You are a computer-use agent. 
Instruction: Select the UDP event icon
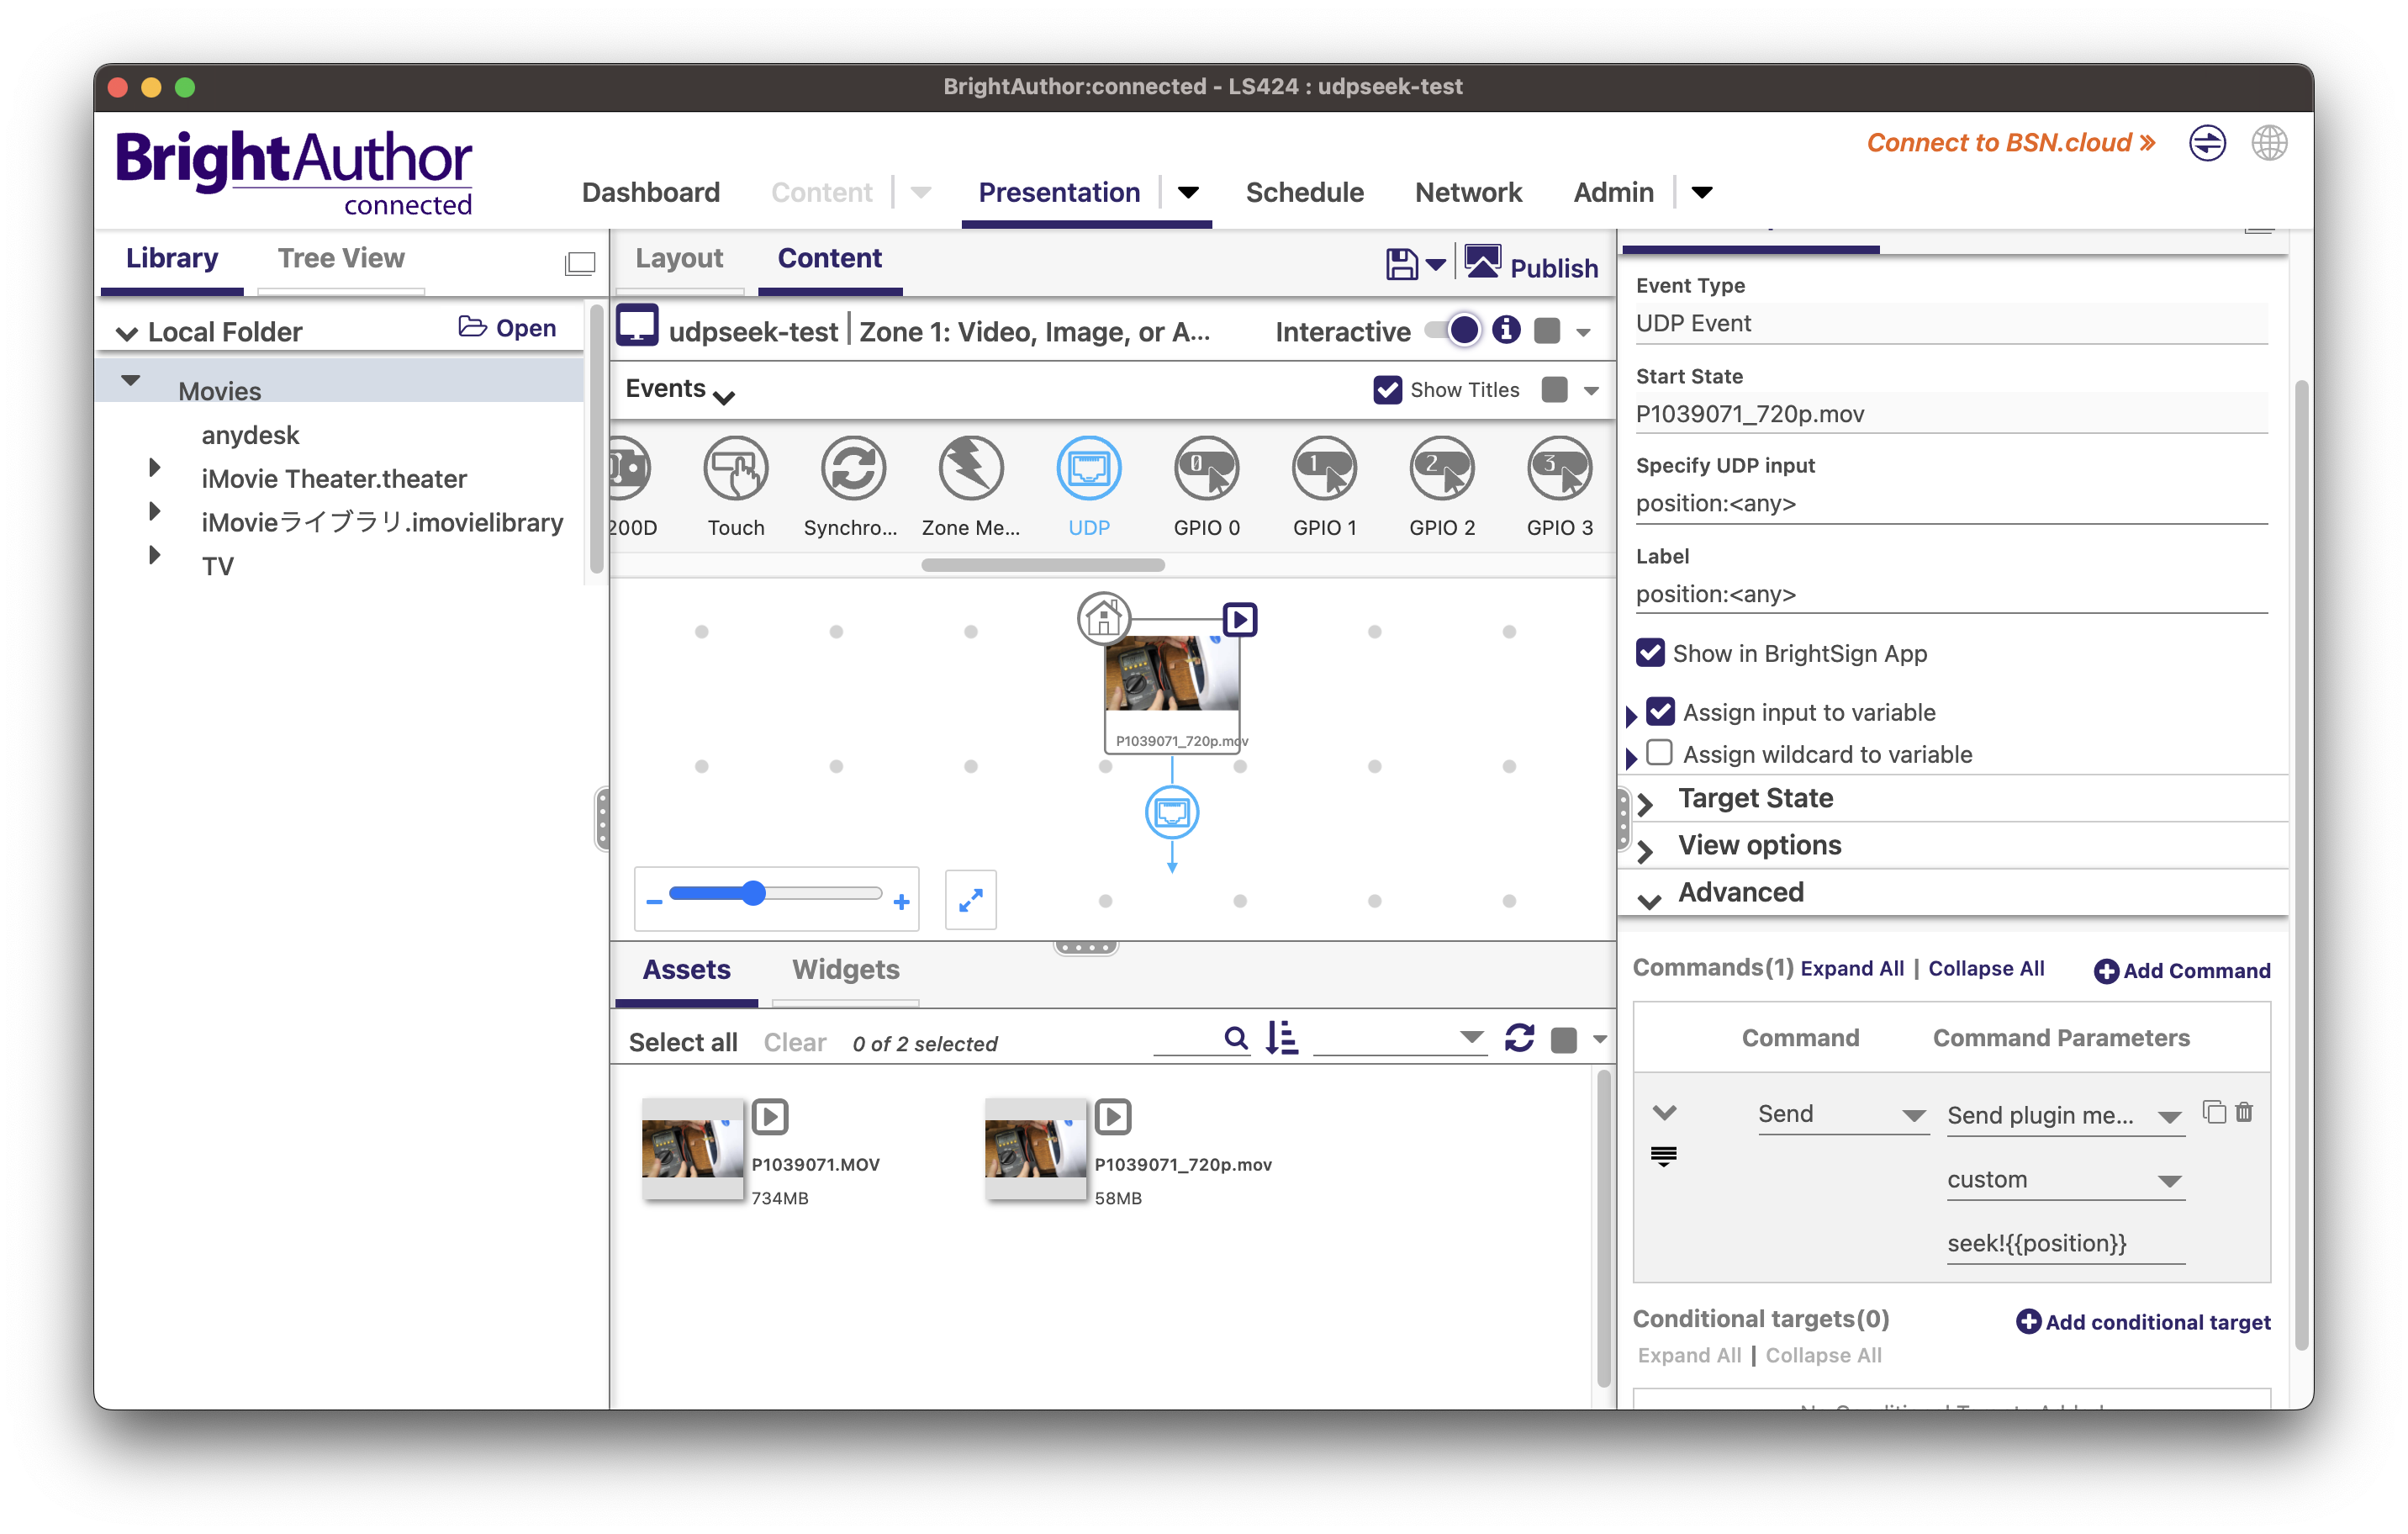point(1088,468)
